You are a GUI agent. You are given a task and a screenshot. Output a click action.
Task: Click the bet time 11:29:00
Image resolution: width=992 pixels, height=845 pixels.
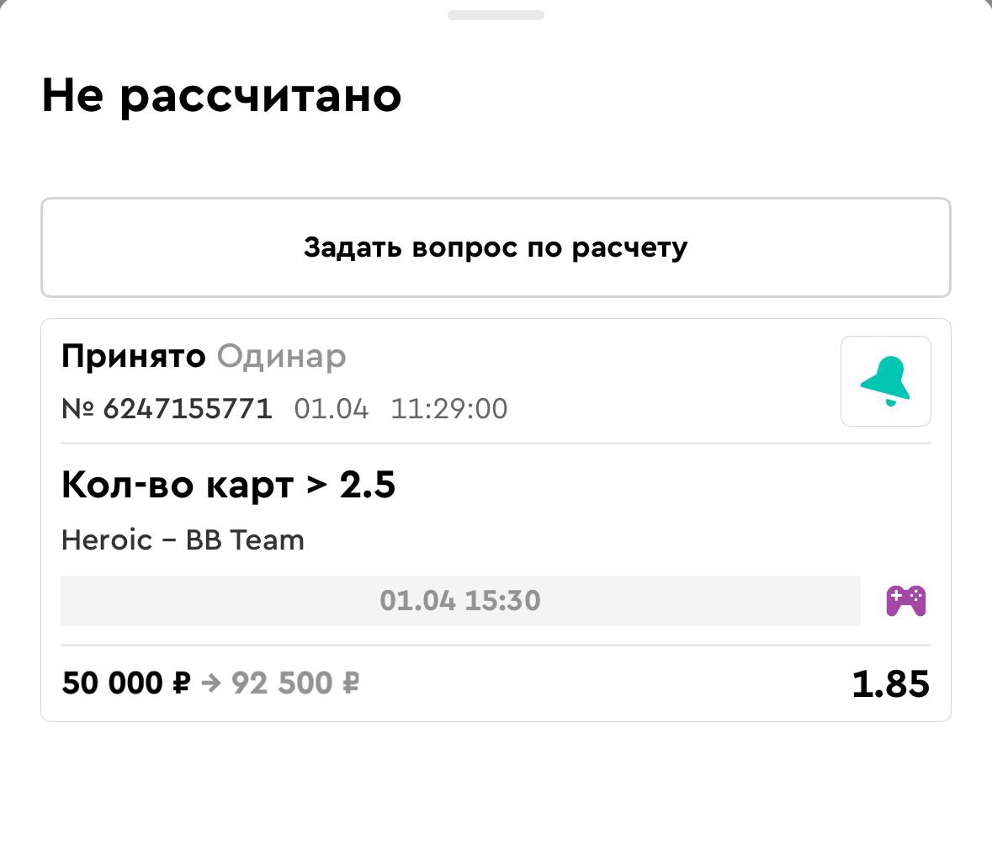(448, 409)
